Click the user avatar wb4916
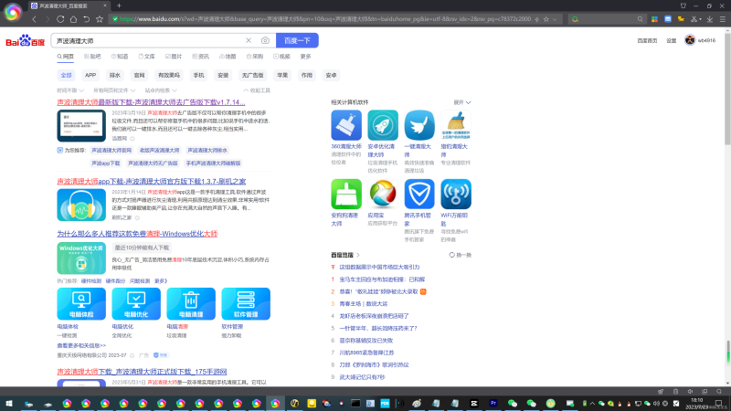 coord(690,40)
